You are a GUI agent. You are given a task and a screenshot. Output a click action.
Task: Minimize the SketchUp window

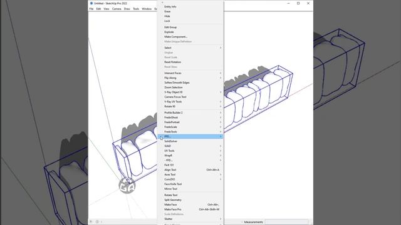coord(288,3)
